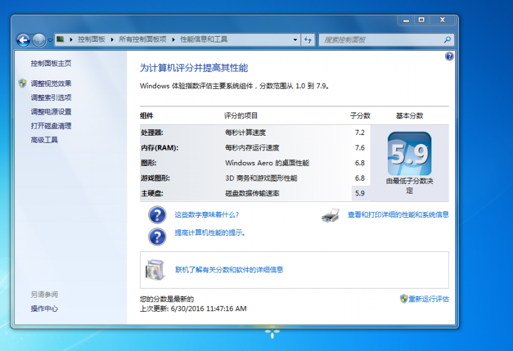
Task: Go back with the blue Back arrow
Action: click(x=23, y=40)
